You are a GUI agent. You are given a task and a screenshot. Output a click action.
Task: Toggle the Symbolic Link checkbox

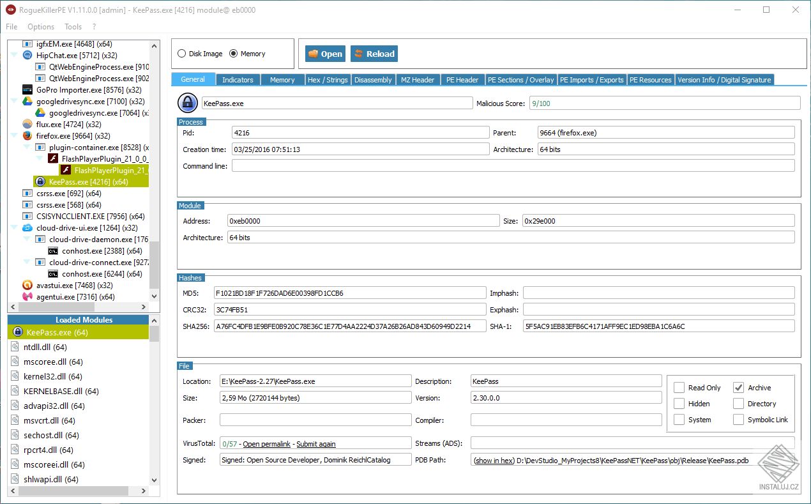(x=738, y=420)
